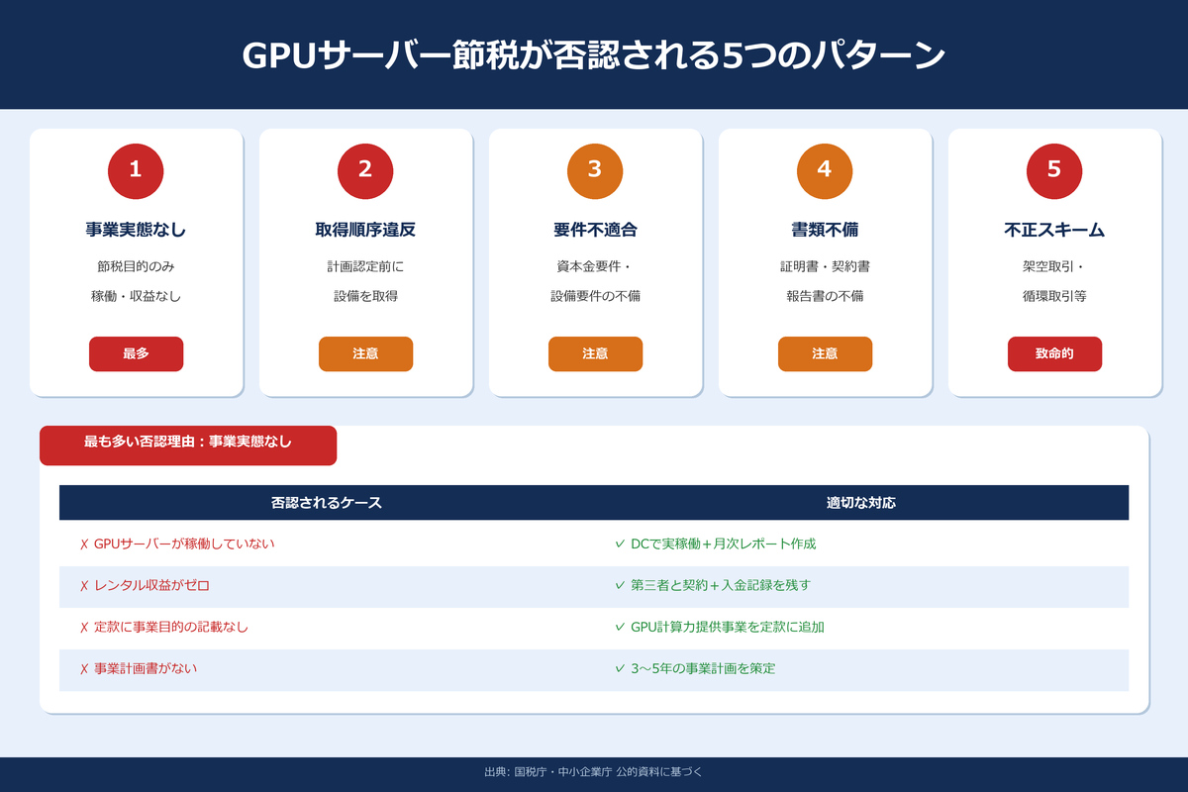This screenshot has width=1188, height=792.
Task: Click the ✓ mark beside DCで実稼働＋月次レポート作成
Action: pyautogui.click(x=619, y=544)
